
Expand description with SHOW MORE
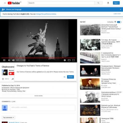[x=38, y=96]
